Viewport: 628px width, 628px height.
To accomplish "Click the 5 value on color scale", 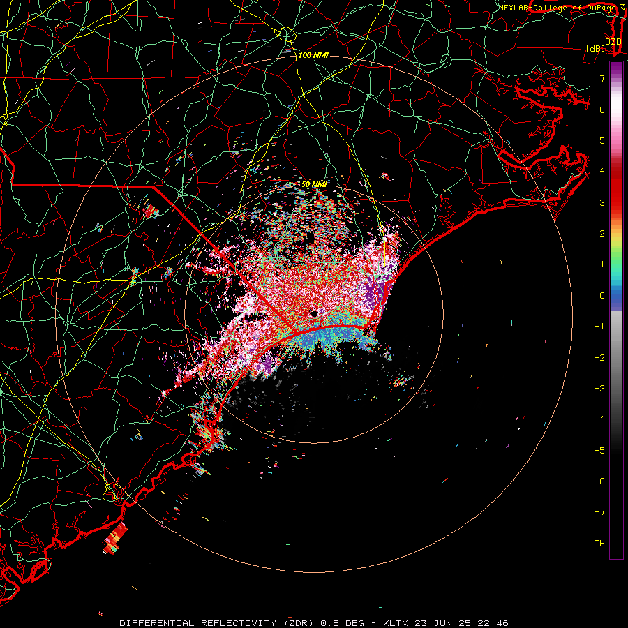I will coord(602,140).
